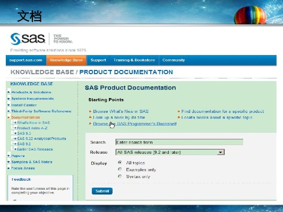Open System Requirements in the sidebar
283x212 pixels.
32,99
